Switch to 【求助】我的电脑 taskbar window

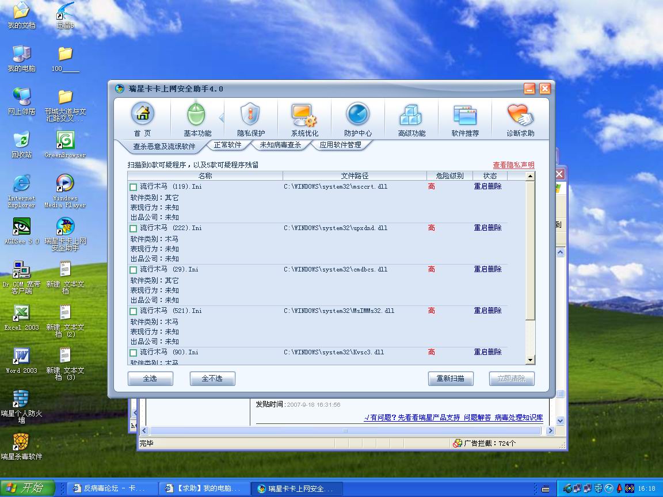pos(205,488)
